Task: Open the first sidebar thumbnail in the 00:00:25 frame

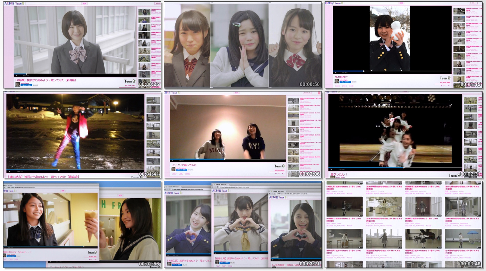Action: pos(144,12)
